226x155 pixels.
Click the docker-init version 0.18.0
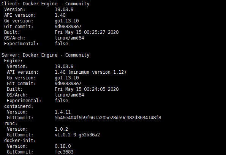pos(63,146)
